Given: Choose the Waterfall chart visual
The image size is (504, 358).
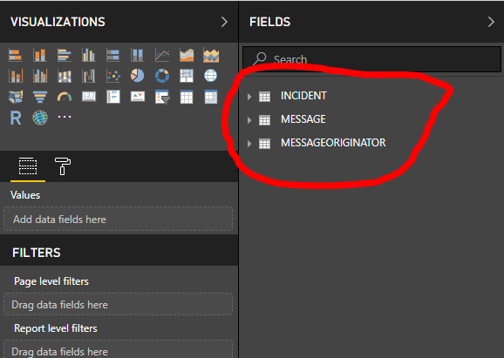Looking at the screenshot, I should (89, 76).
